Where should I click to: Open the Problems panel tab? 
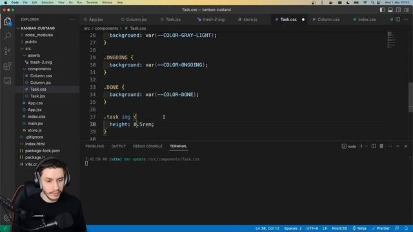click(95, 146)
